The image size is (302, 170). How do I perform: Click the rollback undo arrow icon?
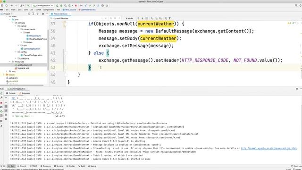107,6
